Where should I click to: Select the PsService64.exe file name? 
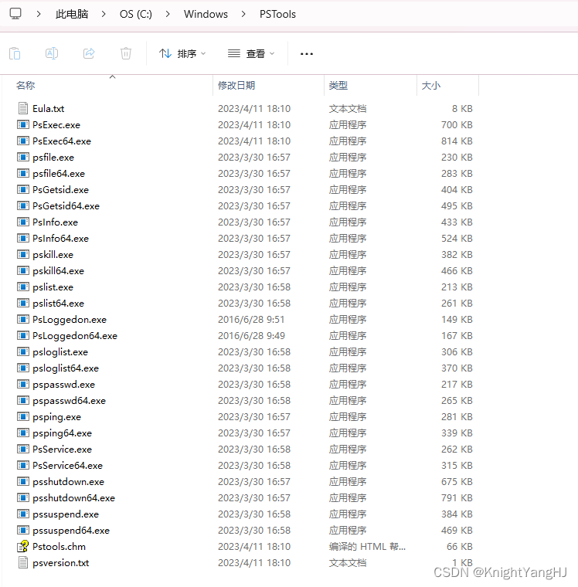(67, 465)
